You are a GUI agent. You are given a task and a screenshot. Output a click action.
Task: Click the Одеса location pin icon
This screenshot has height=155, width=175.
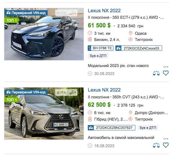click(x=130, y=33)
